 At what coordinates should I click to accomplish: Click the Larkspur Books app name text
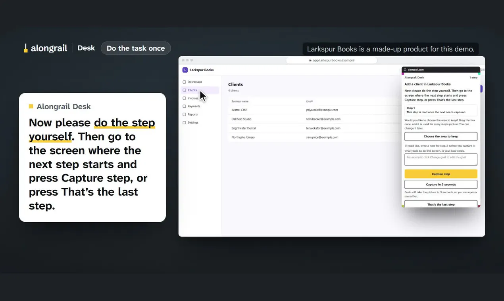[x=202, y=70]
